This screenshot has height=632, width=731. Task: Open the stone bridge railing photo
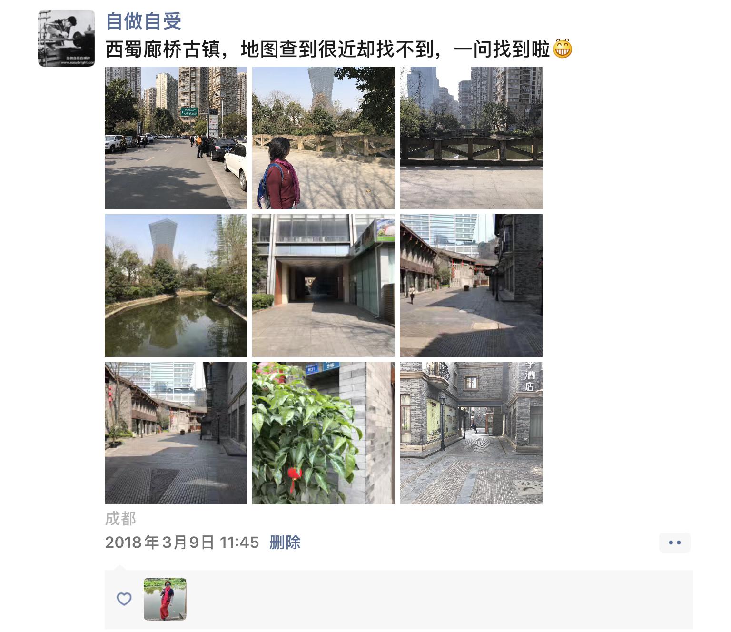pyautogui.click(x=471, y=138)
